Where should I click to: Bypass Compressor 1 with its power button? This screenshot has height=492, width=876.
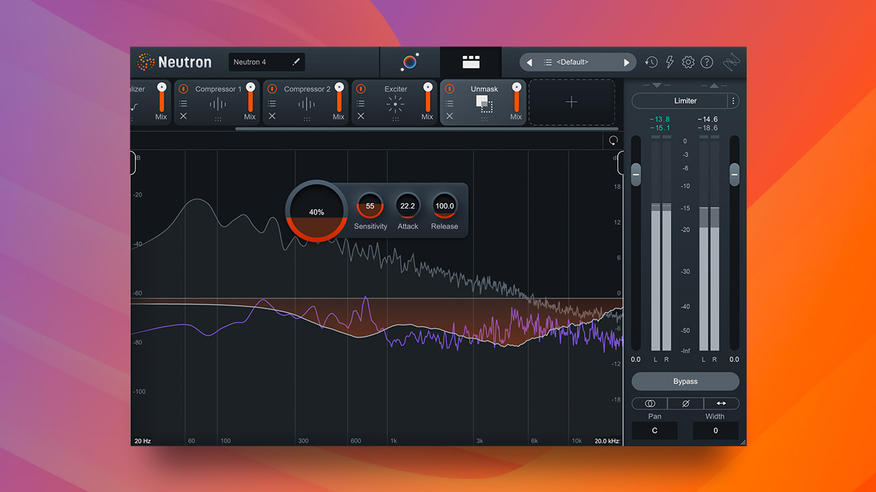(183, 89)
